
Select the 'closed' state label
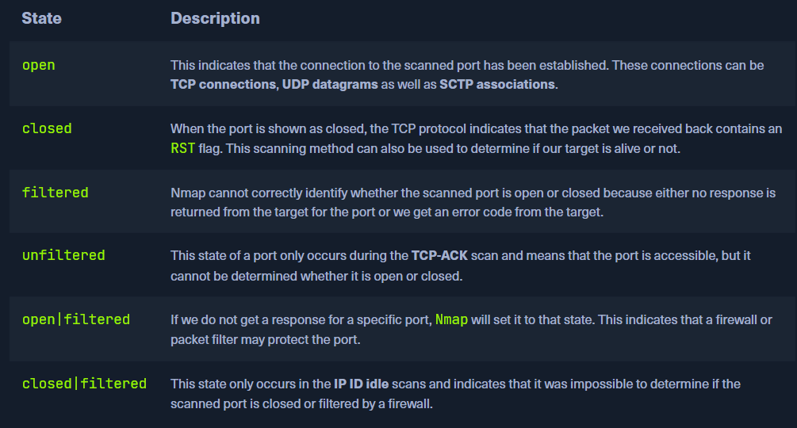[47, 128]
